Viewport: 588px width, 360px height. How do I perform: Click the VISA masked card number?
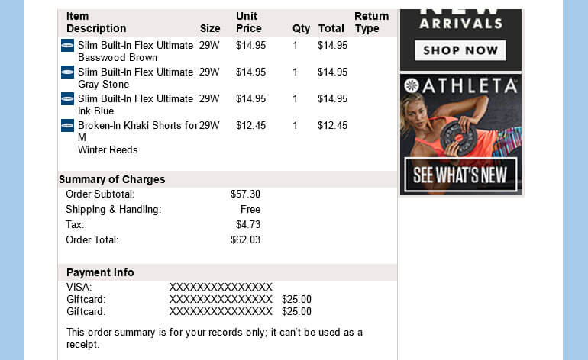221,287
